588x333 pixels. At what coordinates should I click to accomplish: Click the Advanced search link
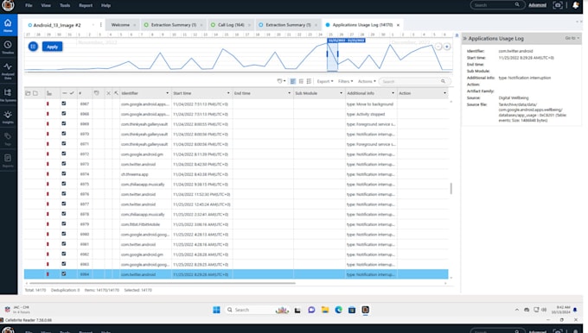click(x=537, y=5)
